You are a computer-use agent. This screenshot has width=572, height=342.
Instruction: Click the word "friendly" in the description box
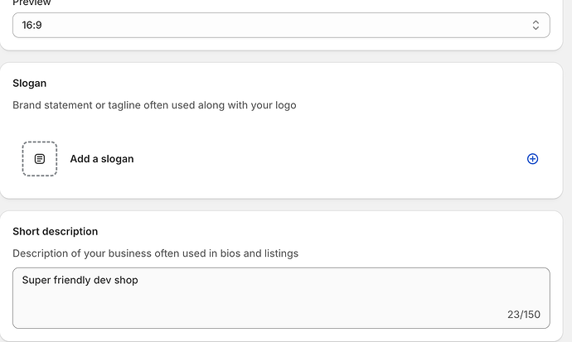pos(72,280)
